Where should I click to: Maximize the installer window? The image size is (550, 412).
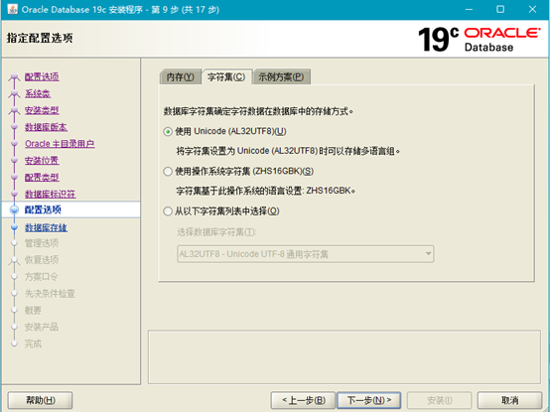[500, 10]
